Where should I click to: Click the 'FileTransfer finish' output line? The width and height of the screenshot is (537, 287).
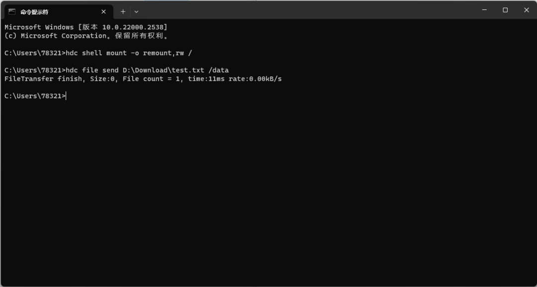click(143, 79)
